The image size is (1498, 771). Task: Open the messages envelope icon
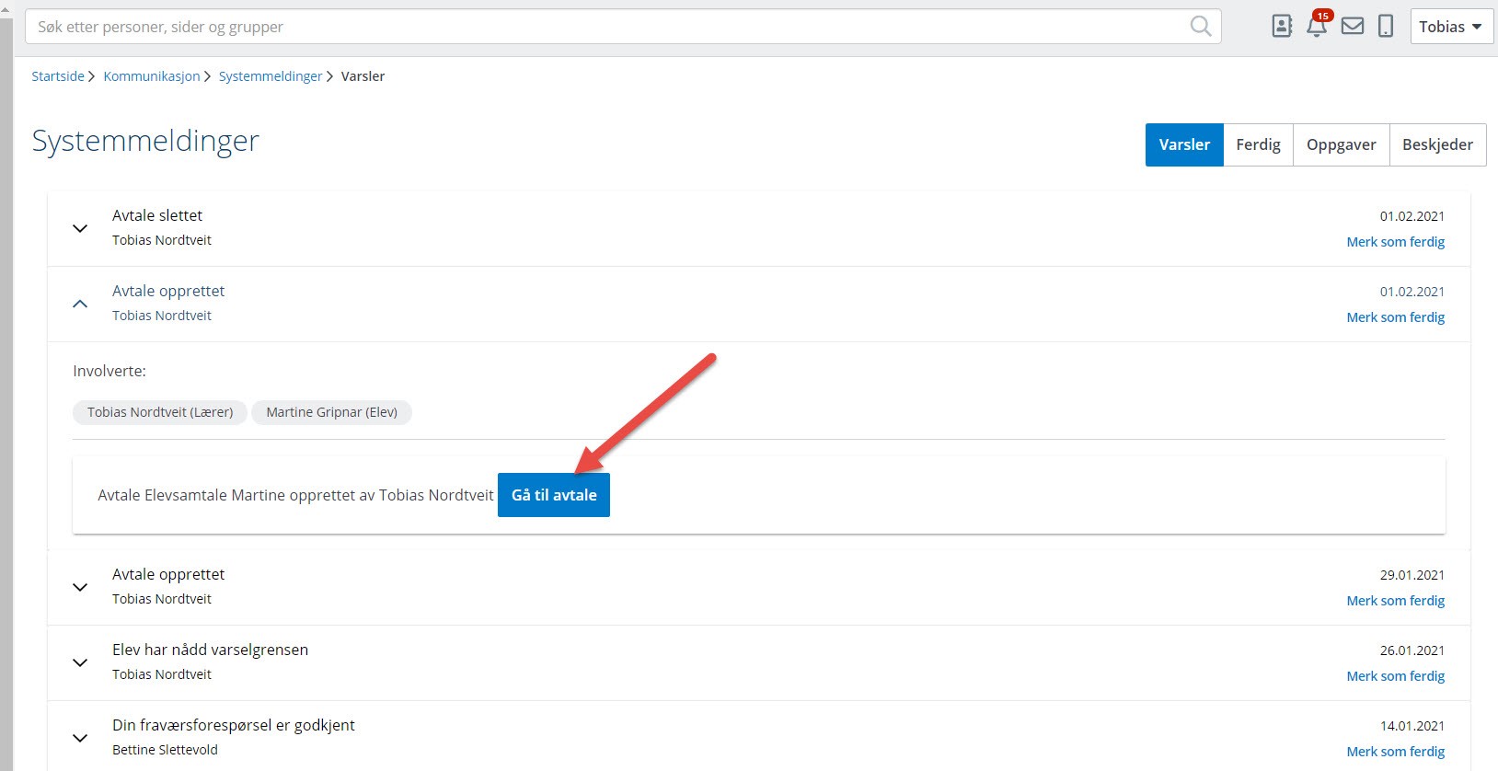1352,27
